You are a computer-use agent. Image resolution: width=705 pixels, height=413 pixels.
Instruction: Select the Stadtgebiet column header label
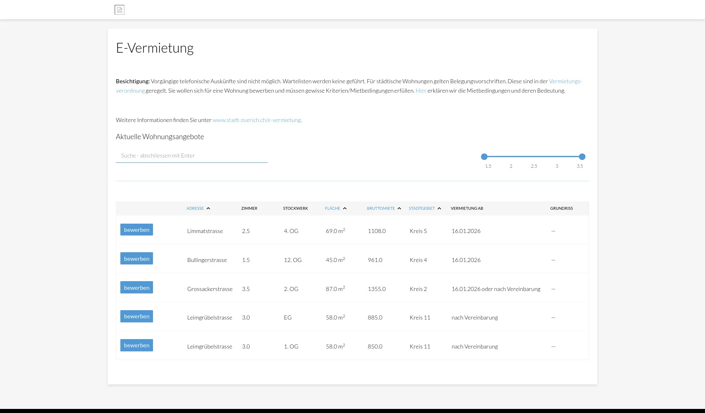click(421, 209)
